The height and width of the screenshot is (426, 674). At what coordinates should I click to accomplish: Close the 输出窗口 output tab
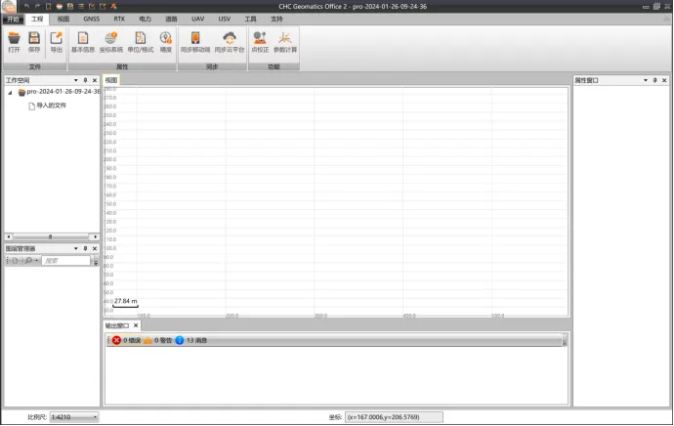[136, 325]
